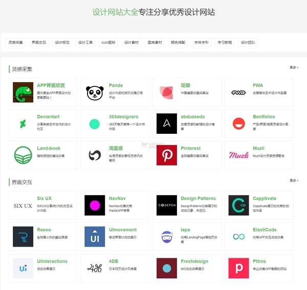Open the green chameleon APP界面欣赏 icon
The width and height of the screenshot is (307, 290).
pyautogui.click(x=23, y=92)
